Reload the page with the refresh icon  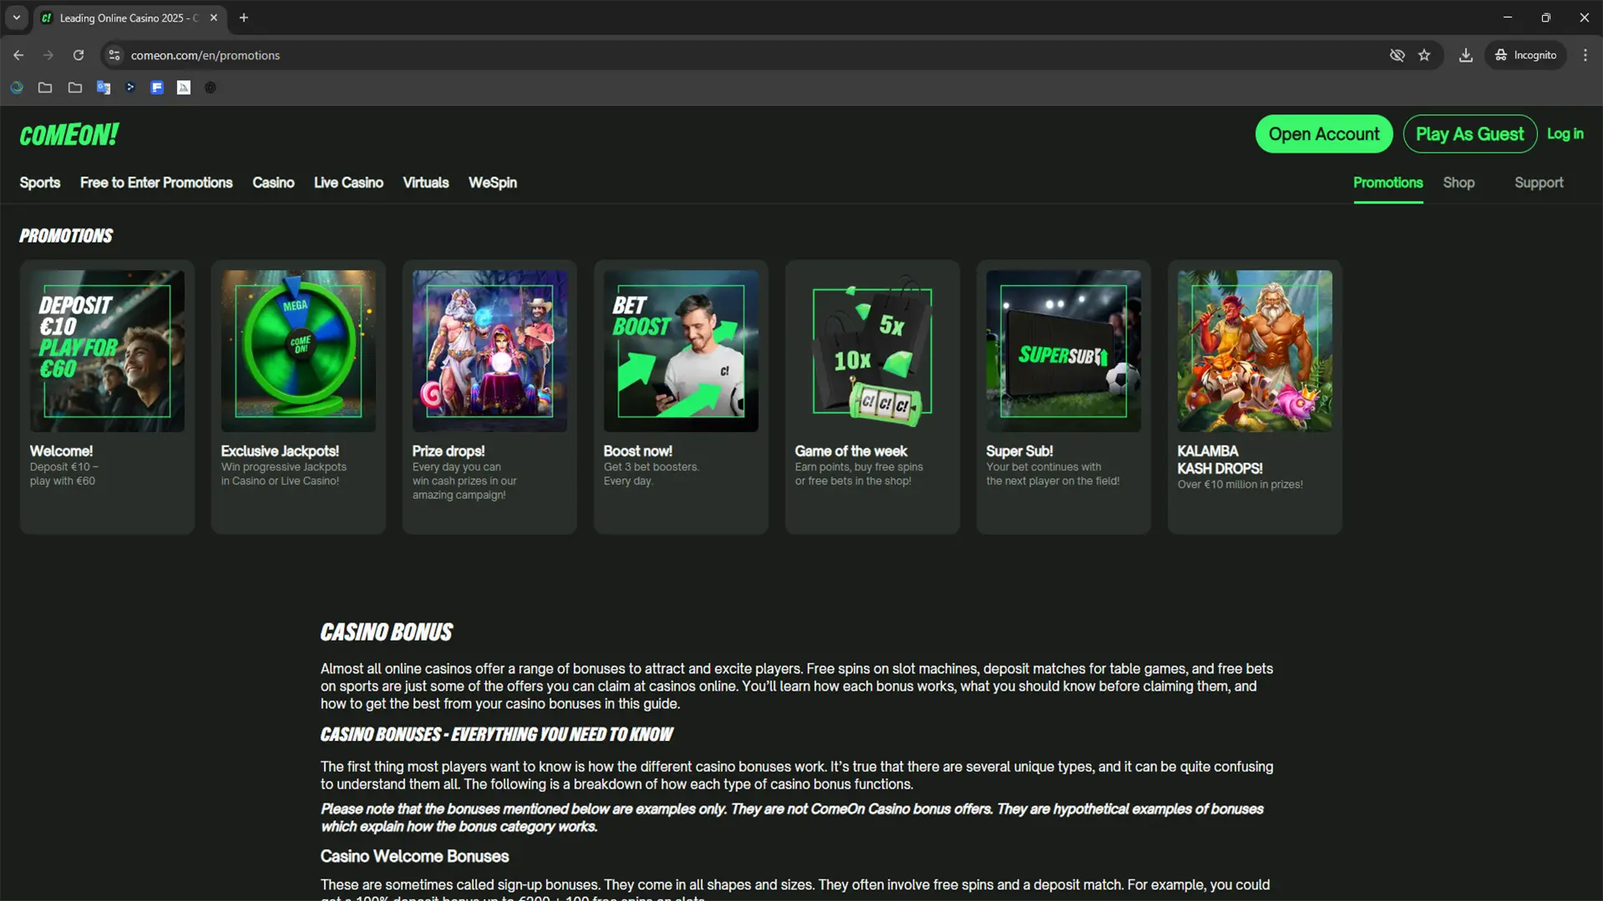[78, 55]
